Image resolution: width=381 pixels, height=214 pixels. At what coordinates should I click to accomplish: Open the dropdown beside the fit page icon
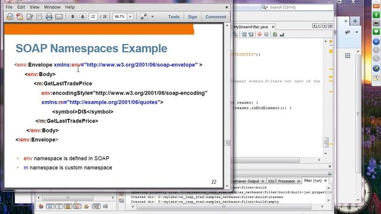point(152,17)
